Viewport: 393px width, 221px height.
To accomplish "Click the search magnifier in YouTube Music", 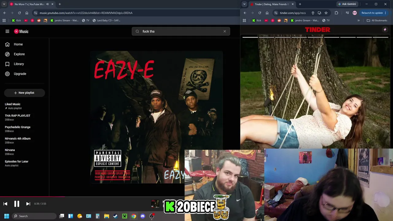I will [x=137, y=31].
